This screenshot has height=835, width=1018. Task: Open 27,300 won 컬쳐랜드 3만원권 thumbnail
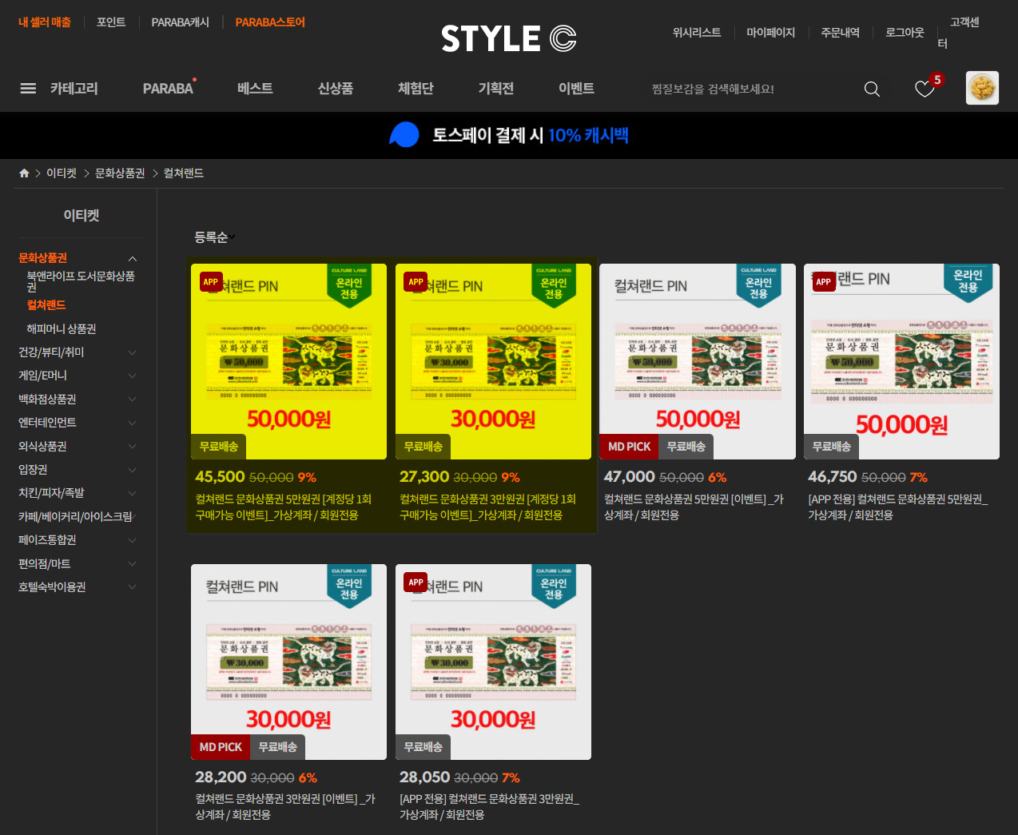493,361
